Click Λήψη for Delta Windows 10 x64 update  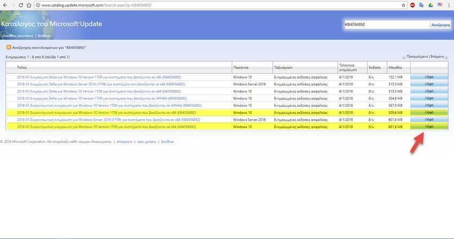click(429, 91)
